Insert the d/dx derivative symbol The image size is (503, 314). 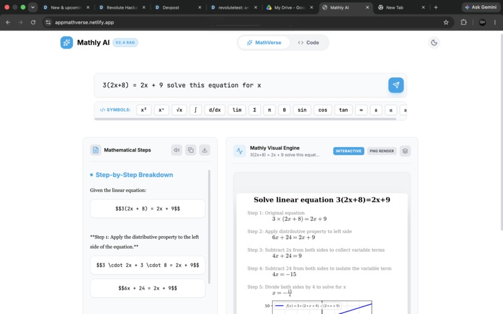tap(215, 110)
